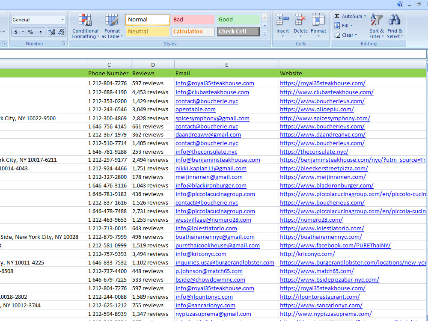428x321 pixels.
Task: Open Conditional Formatting options
Action: (85, 26)
